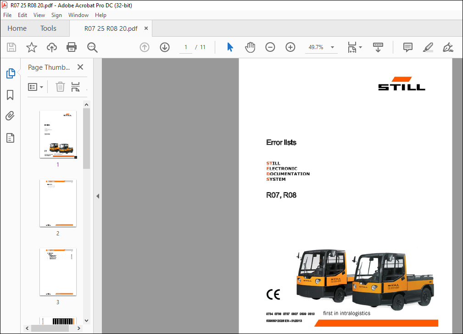Open the Sign document pen tool

(448, 47)
